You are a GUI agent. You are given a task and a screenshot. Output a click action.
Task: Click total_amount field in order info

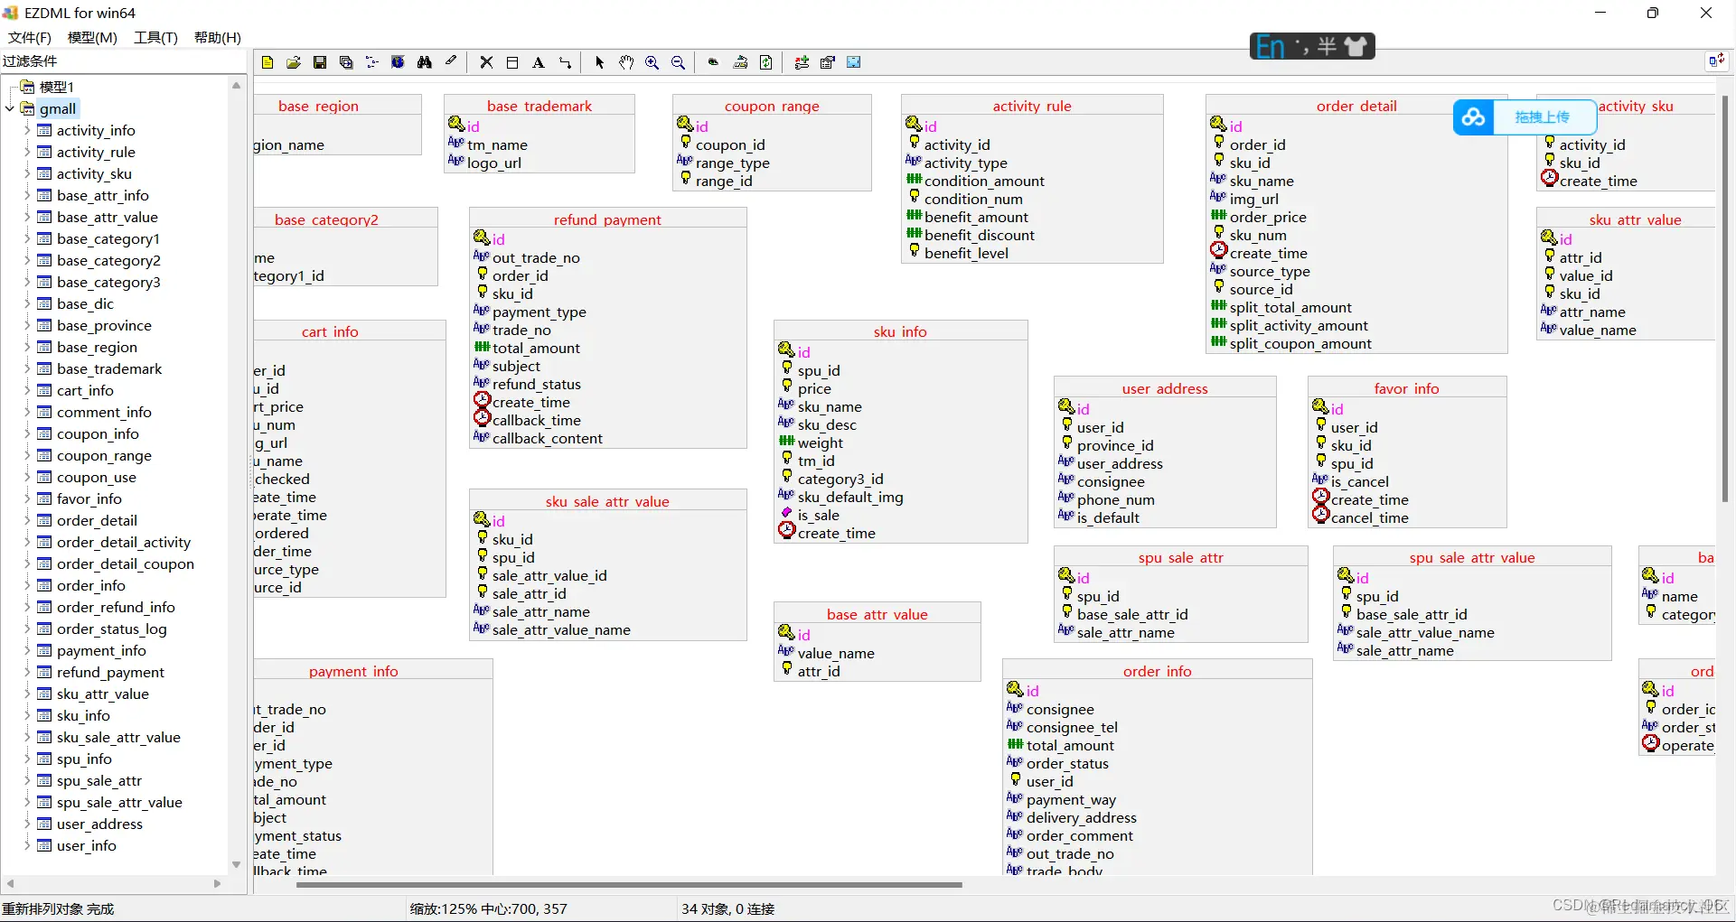[1070, 745]
